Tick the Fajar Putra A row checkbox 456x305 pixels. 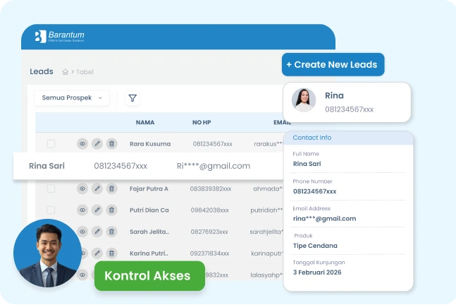(51, 189)
